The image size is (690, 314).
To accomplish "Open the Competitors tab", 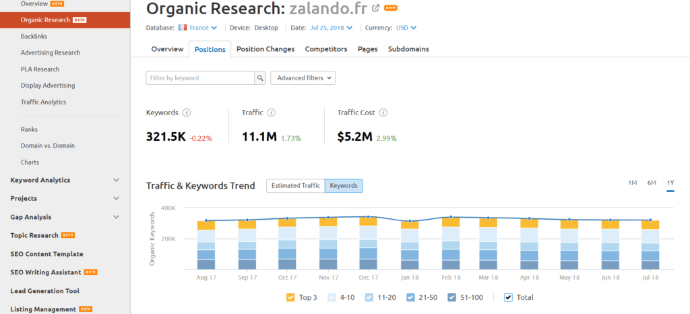I will pyautogui.click(x=326, y=49).
